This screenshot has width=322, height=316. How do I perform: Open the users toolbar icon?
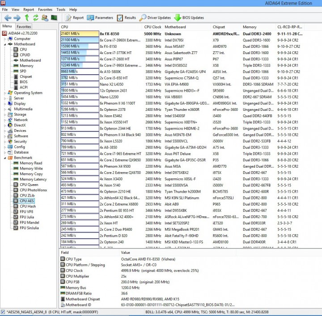coord(45,18)
